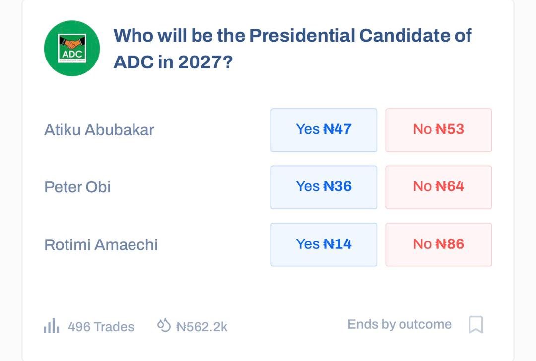Click the ₦562.2k volume figure
Viewport: 536px width, 361px height.
click(x=202, y=327)
